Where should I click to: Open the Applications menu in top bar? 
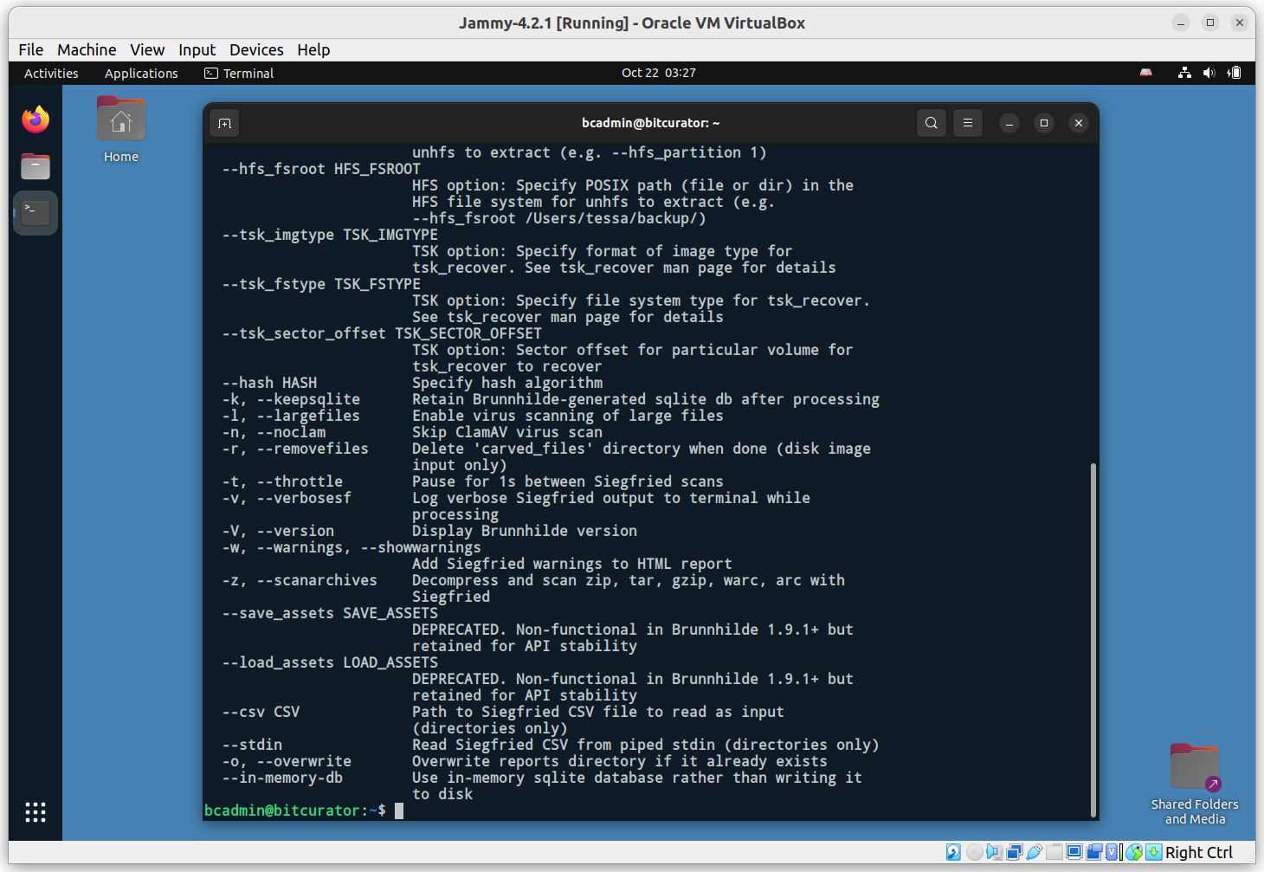pos(141,74)
